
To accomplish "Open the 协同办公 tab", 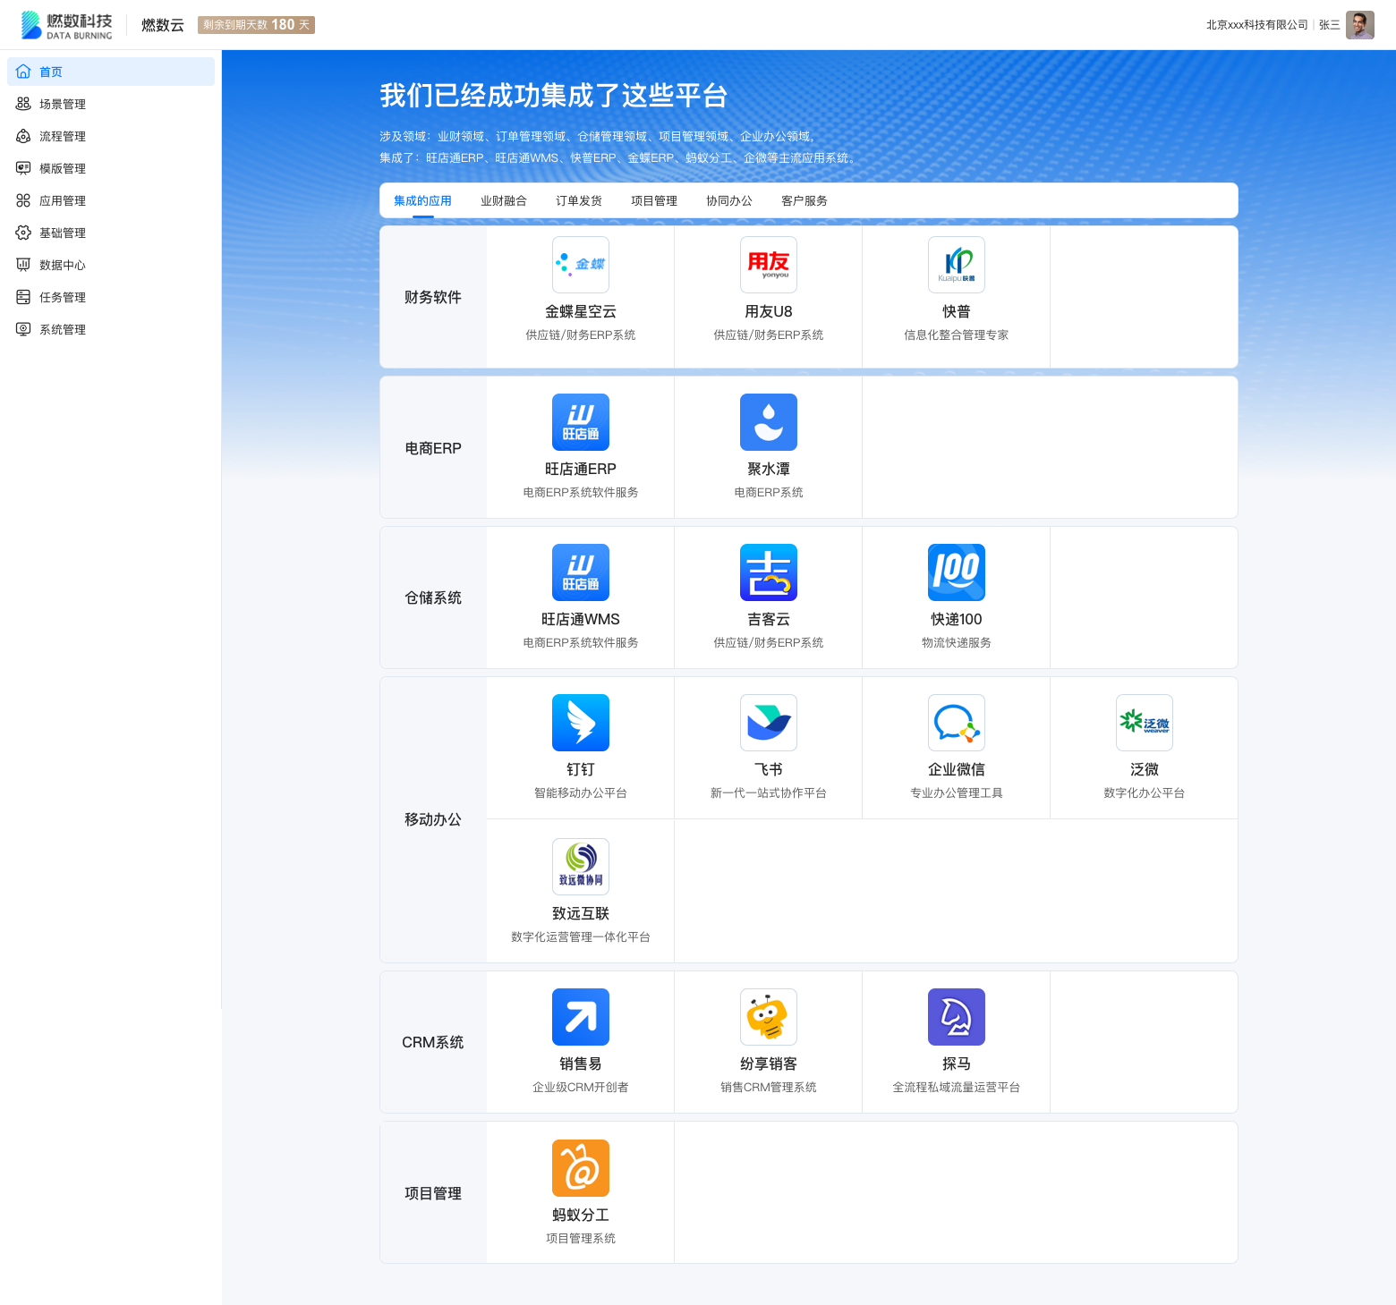I will (729, 201).
